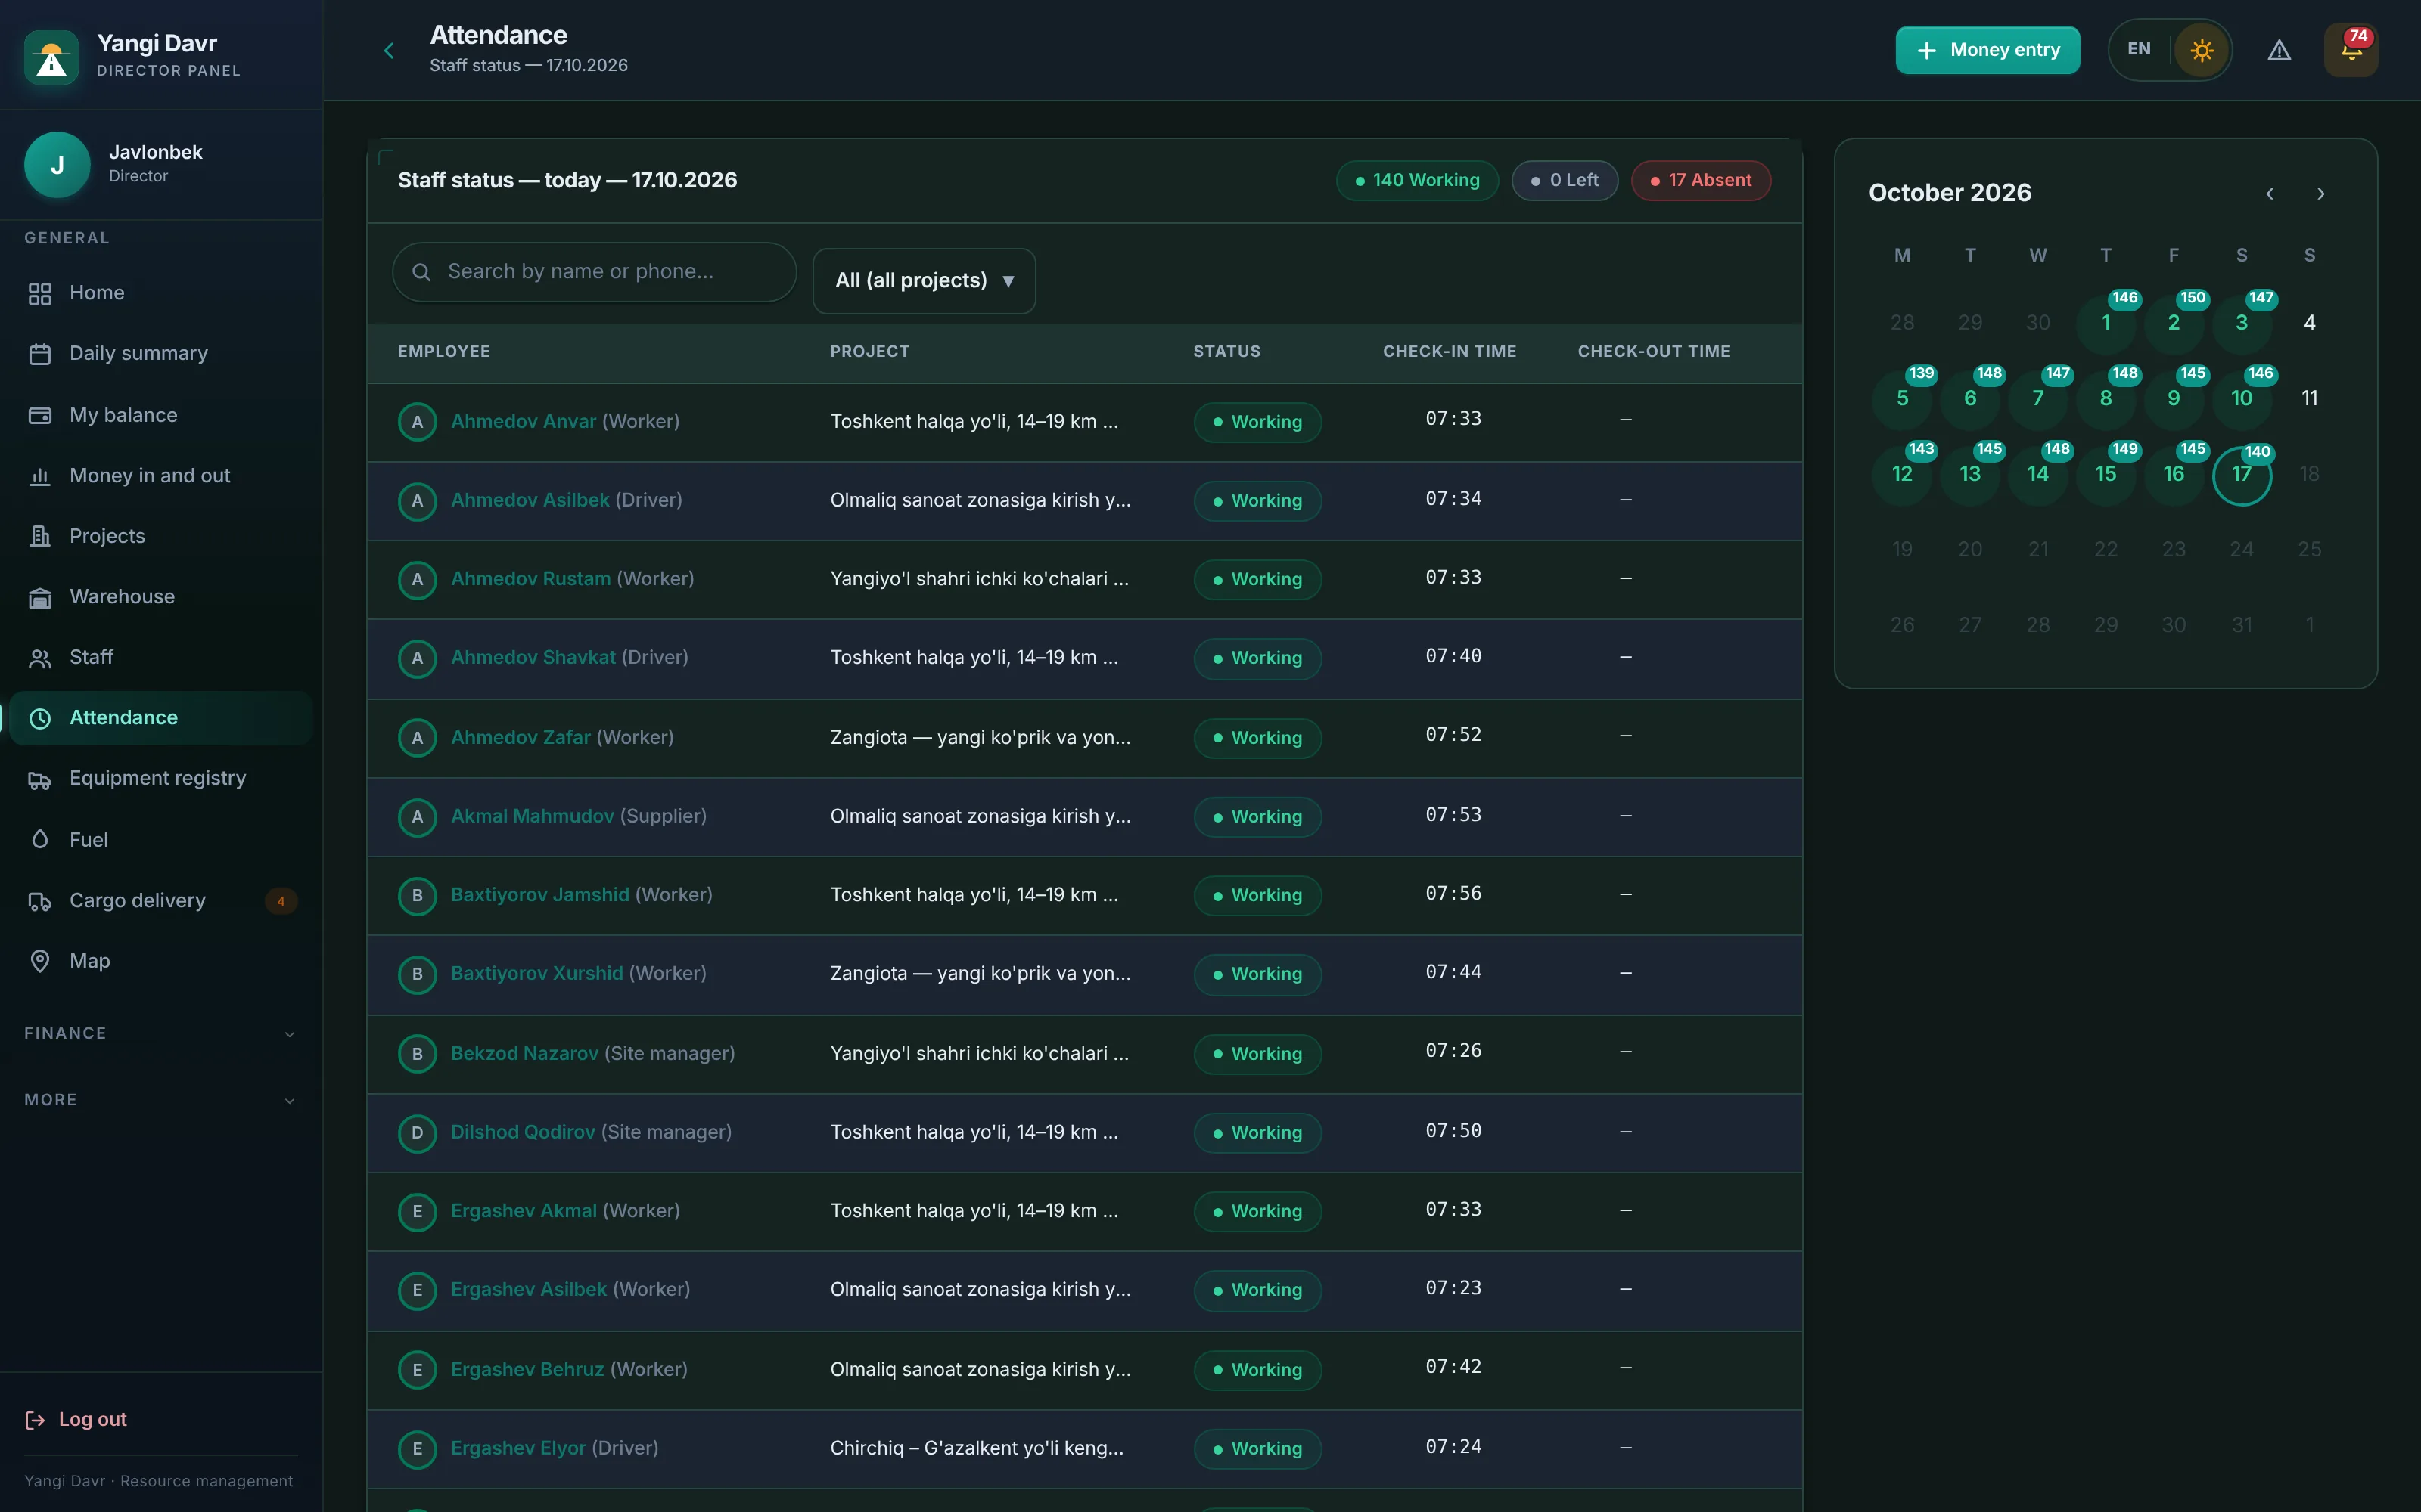
Task: Click the search magnifier icon
Action: tap(421, 272)
